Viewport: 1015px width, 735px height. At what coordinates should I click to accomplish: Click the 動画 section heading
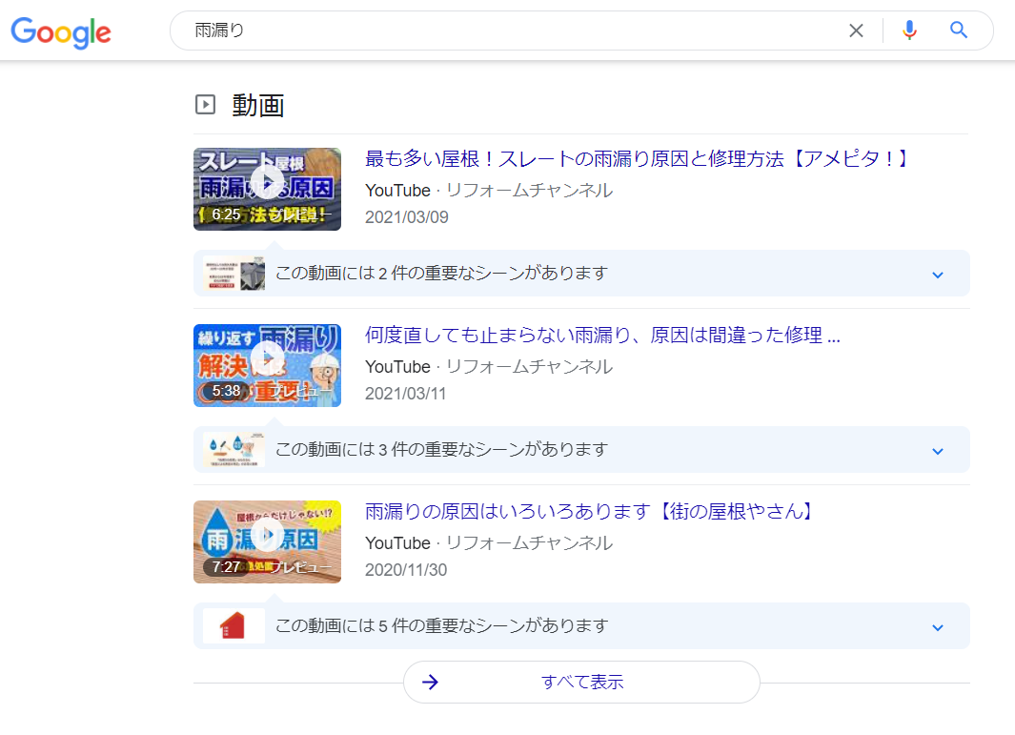258,105
